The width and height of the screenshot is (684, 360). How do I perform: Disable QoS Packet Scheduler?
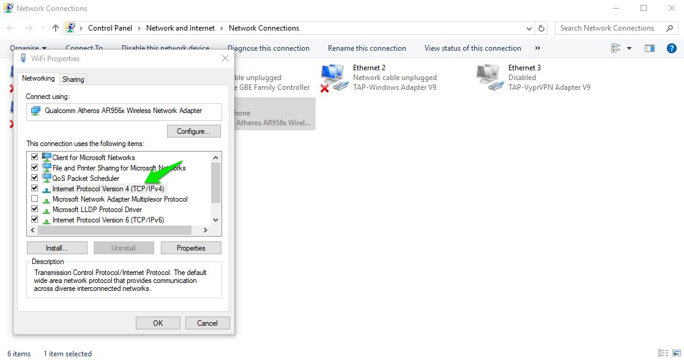(x=35, y=178)
